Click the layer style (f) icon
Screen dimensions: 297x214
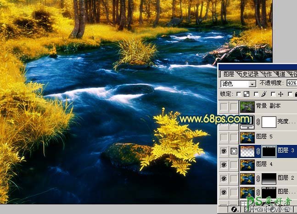tap(234, 209)
